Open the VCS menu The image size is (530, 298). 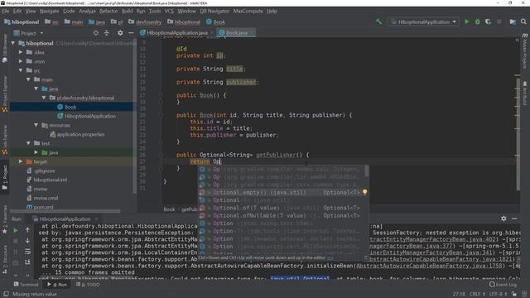tap(169, 11)
